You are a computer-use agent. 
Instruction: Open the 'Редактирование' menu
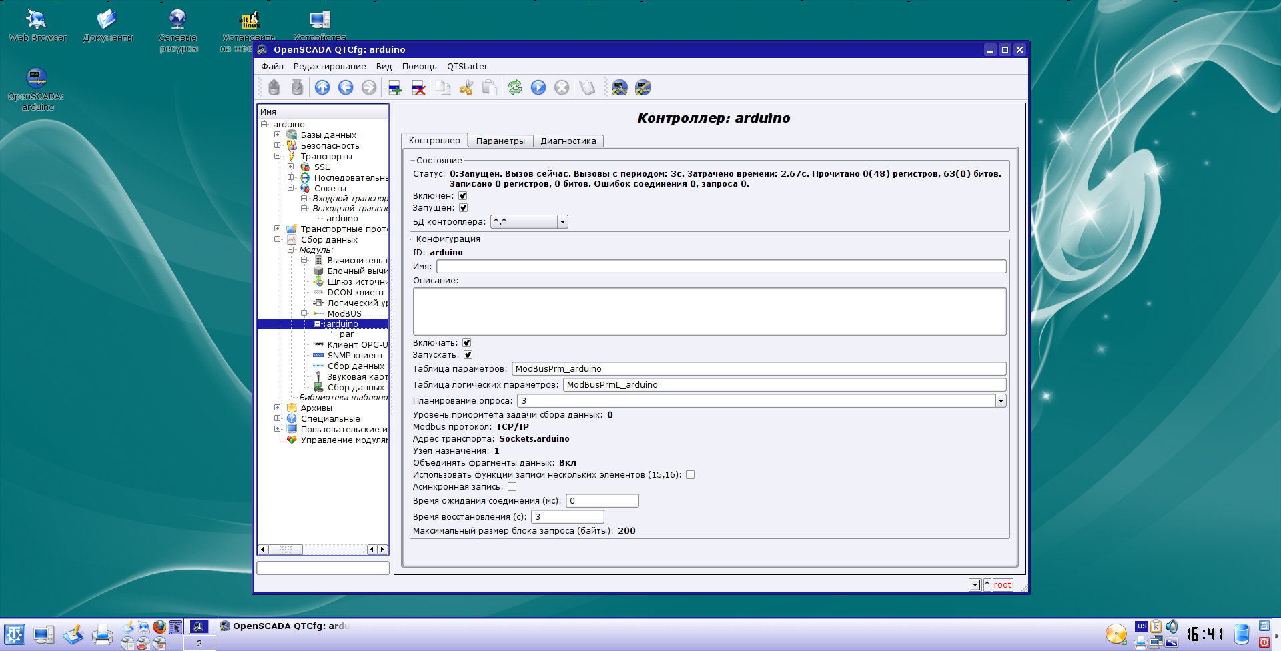coord(330,67)
